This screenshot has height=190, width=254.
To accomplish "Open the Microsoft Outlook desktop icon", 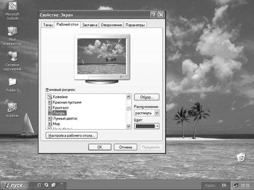I will tap(13, 7).
